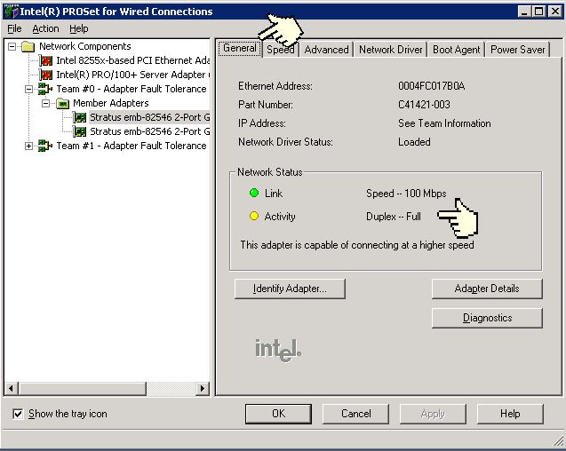Select the Member Adapters tree label
This screenshot has width=566, height=451.
click(x=111, y=103)
